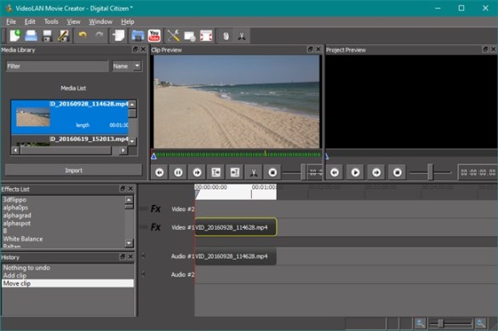Toggle Fx on Video #2 track
498x331 pixels.
(x=155, y=208)
